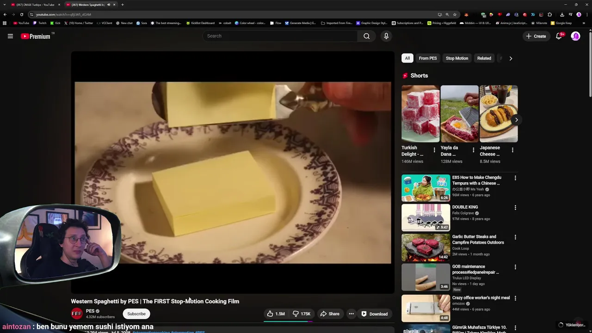Open Twitch bookmark
The height and width of the screenshot is (333, 592).
click(40, 23)
